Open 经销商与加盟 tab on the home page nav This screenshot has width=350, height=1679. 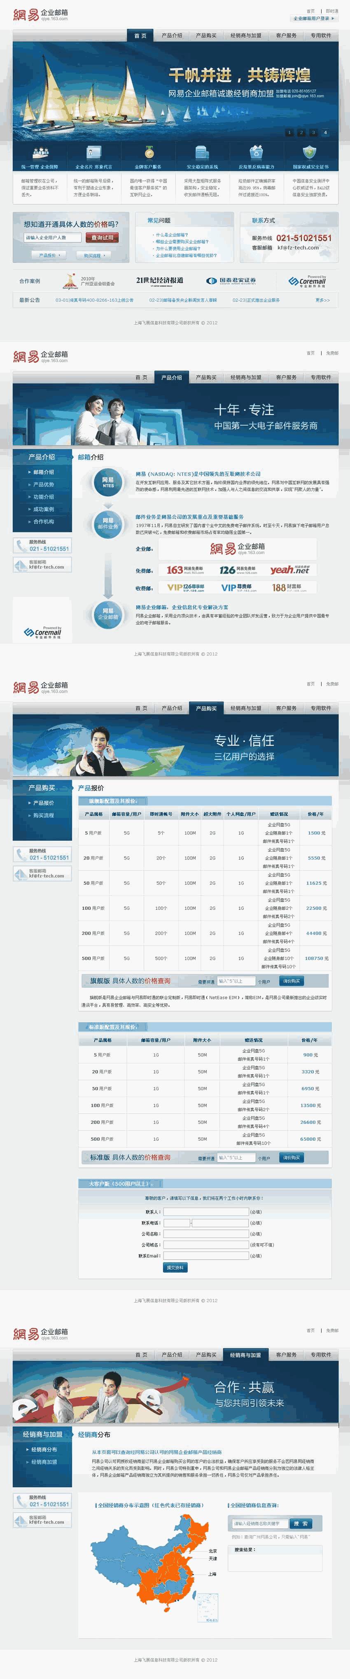coord(246,35)
